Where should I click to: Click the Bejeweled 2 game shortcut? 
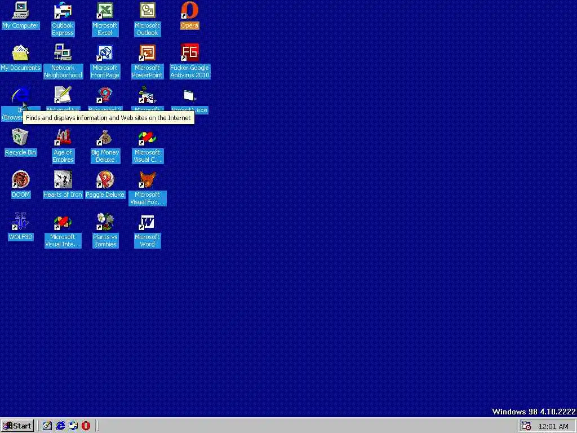coord(105,95)
